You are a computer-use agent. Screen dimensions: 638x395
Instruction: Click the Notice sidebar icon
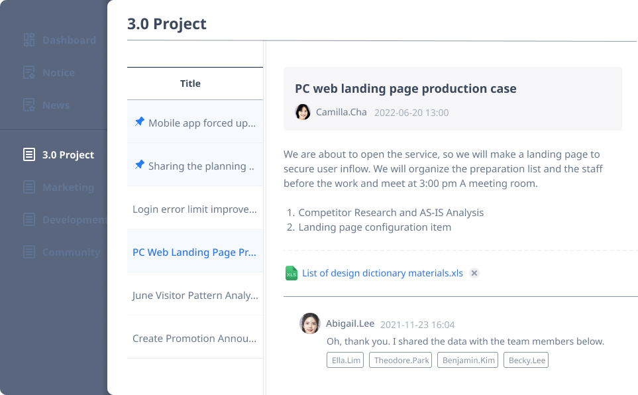(29, 73)
